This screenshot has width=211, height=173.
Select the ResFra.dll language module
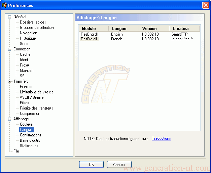[89, 39]
